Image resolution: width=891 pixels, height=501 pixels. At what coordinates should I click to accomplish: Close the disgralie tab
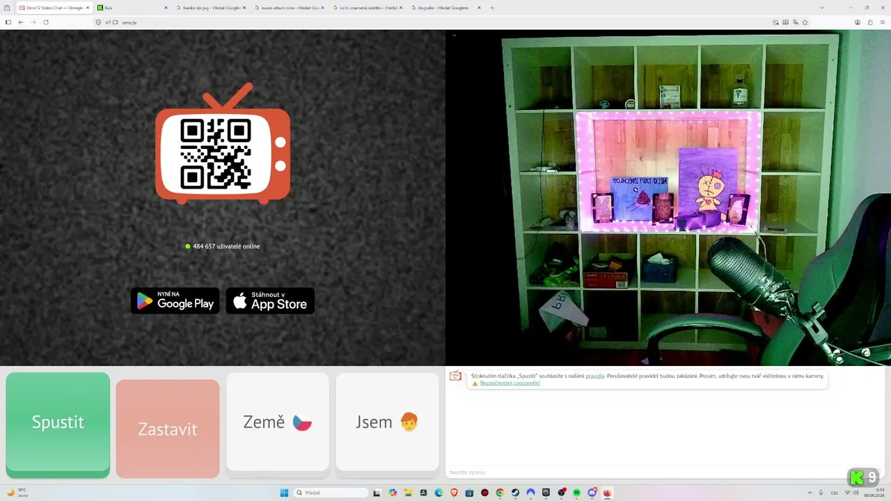tap(479, 8)
